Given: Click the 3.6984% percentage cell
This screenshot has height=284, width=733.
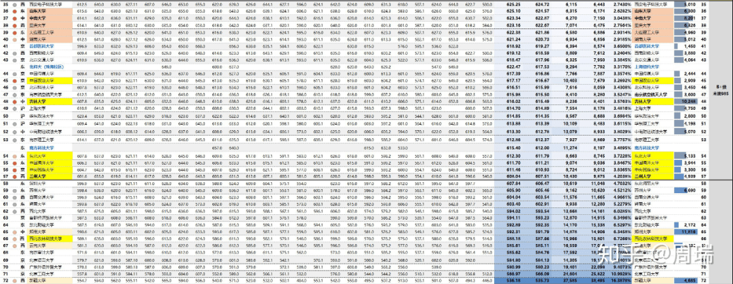Looking at the screenshot, I should 620,116.
